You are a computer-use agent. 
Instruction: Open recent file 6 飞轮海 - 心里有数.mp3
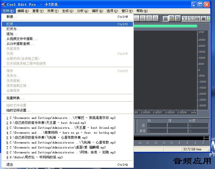(x=67, y=142)
